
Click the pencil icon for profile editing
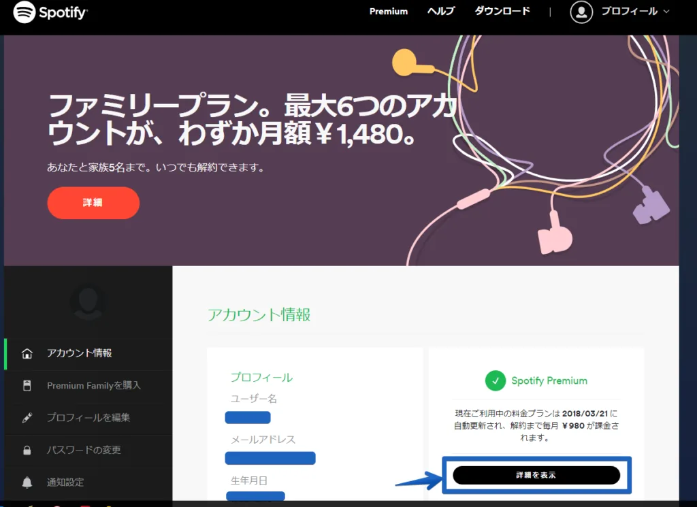[x=27, y=418]
